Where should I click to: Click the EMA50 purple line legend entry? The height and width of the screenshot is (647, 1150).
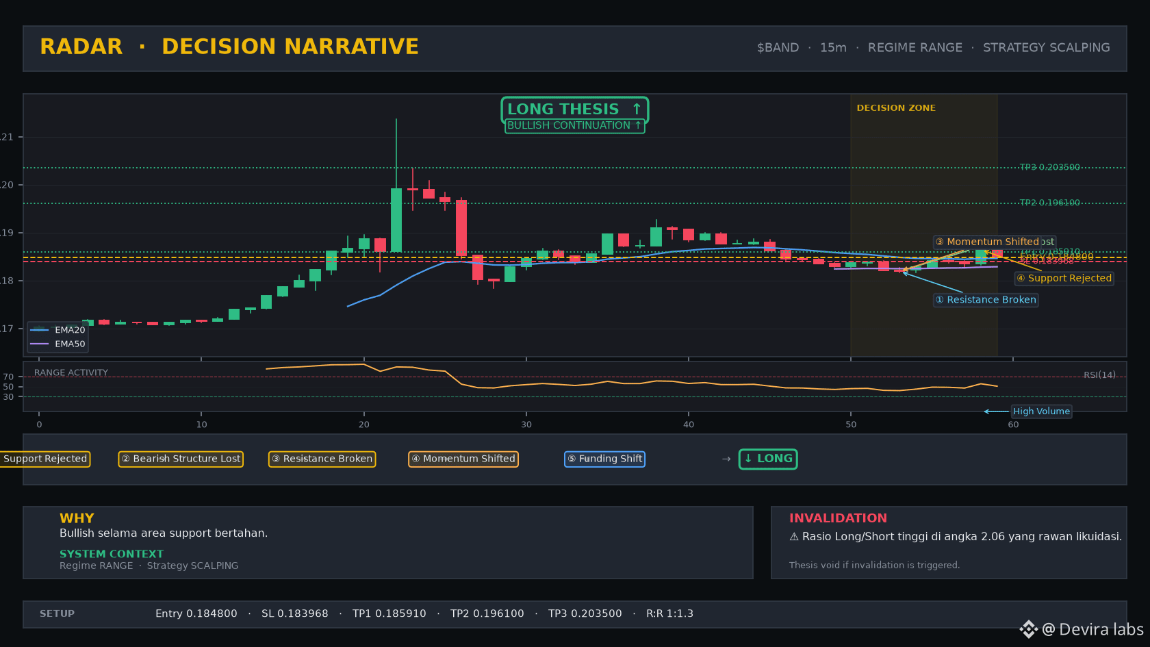[x=57, y=344]
